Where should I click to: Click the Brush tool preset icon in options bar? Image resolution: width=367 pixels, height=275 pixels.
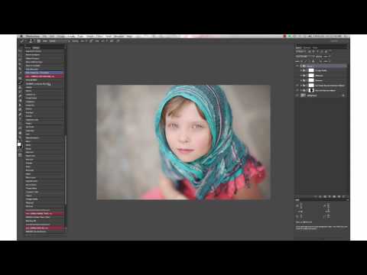[x=22, y=40]
